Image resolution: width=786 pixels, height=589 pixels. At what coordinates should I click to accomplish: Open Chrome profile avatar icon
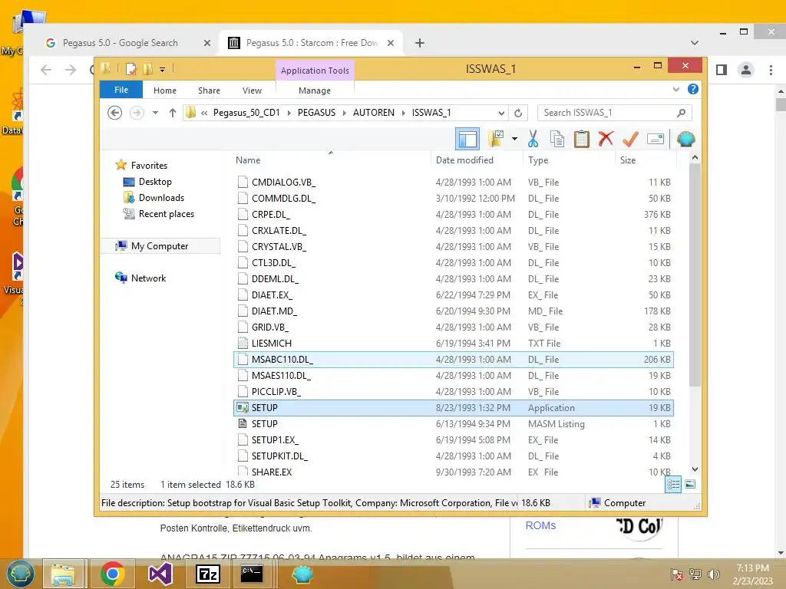[x=746, y=70]
